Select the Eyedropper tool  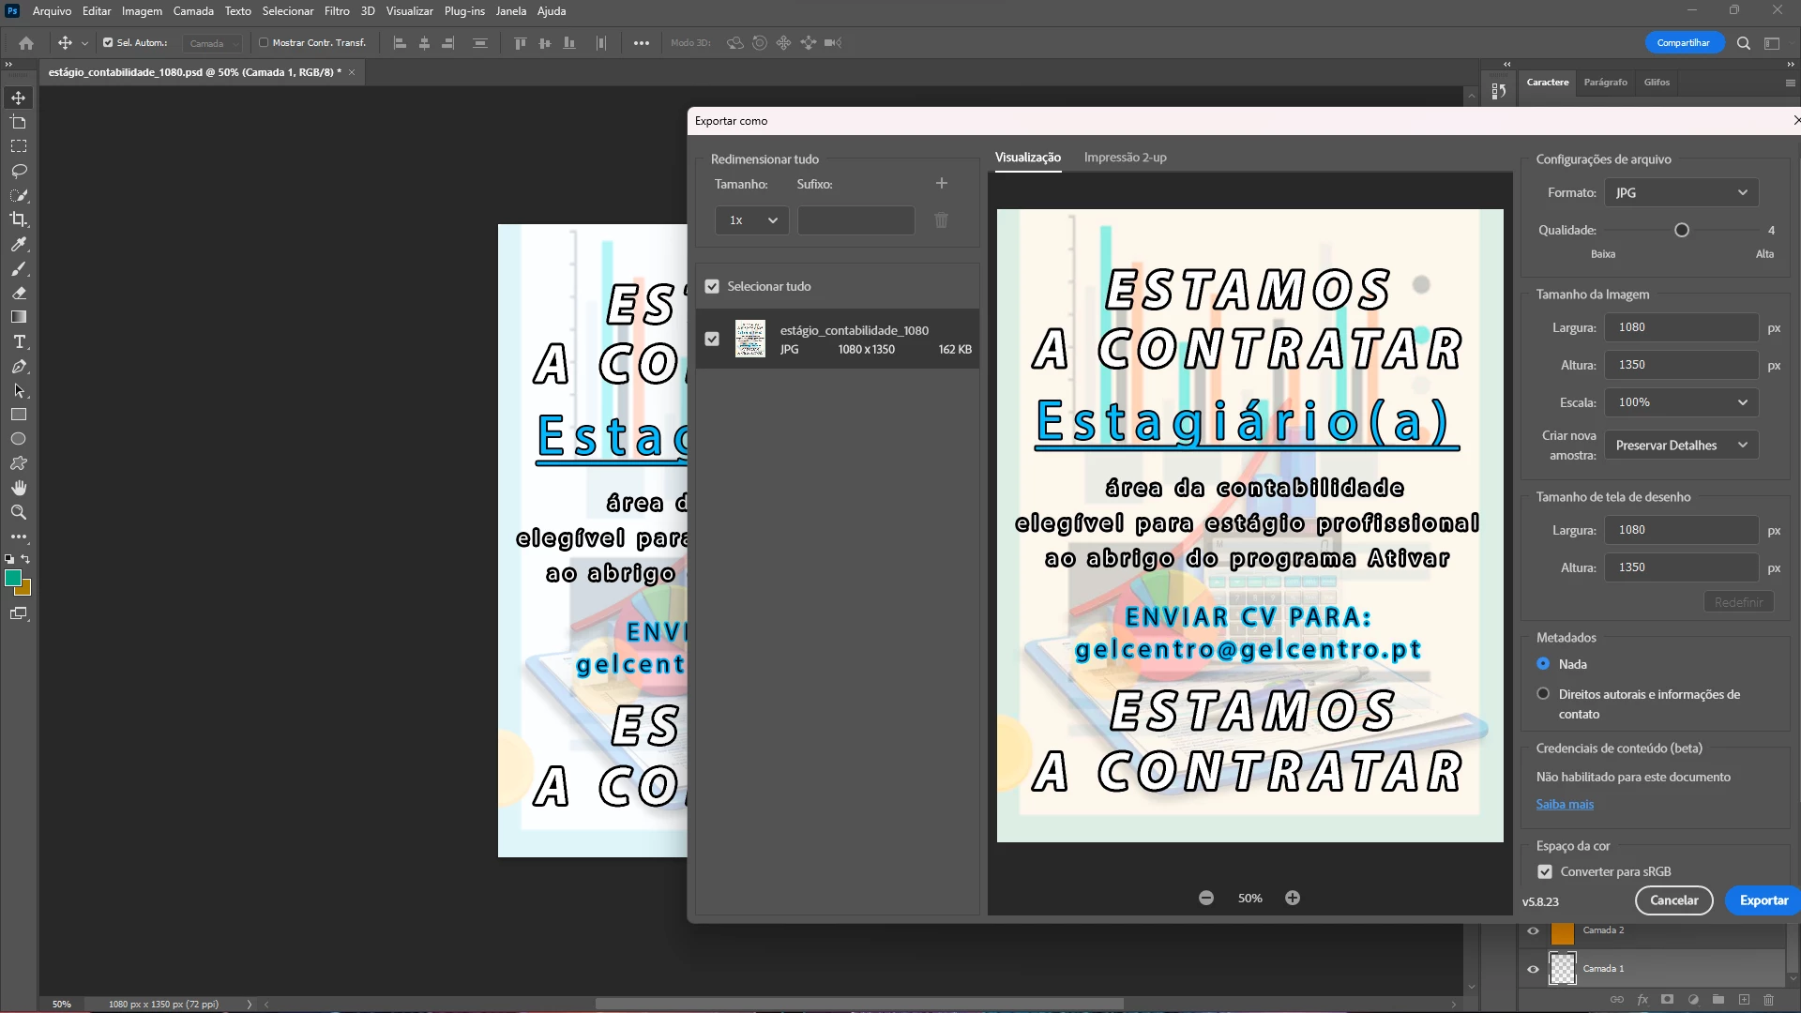point(19,245)
